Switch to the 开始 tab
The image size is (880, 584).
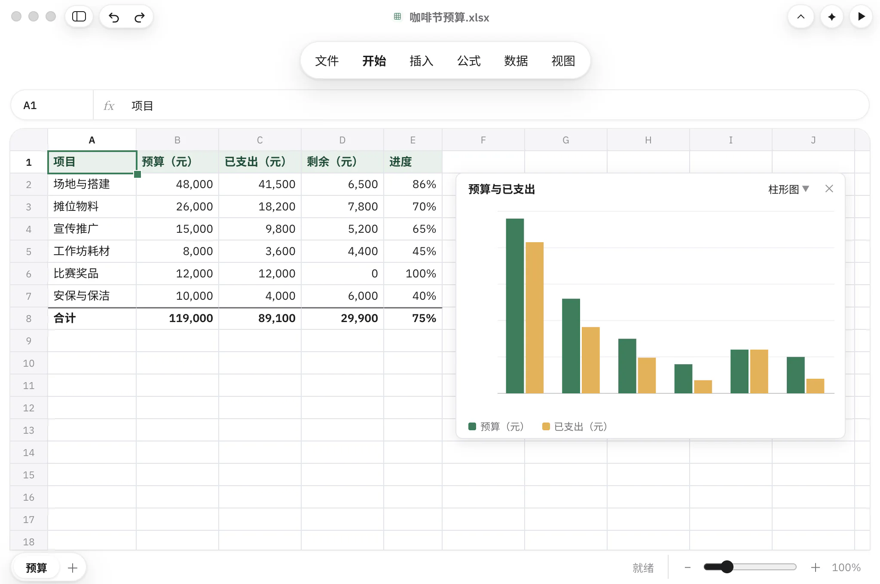(374, 61)
